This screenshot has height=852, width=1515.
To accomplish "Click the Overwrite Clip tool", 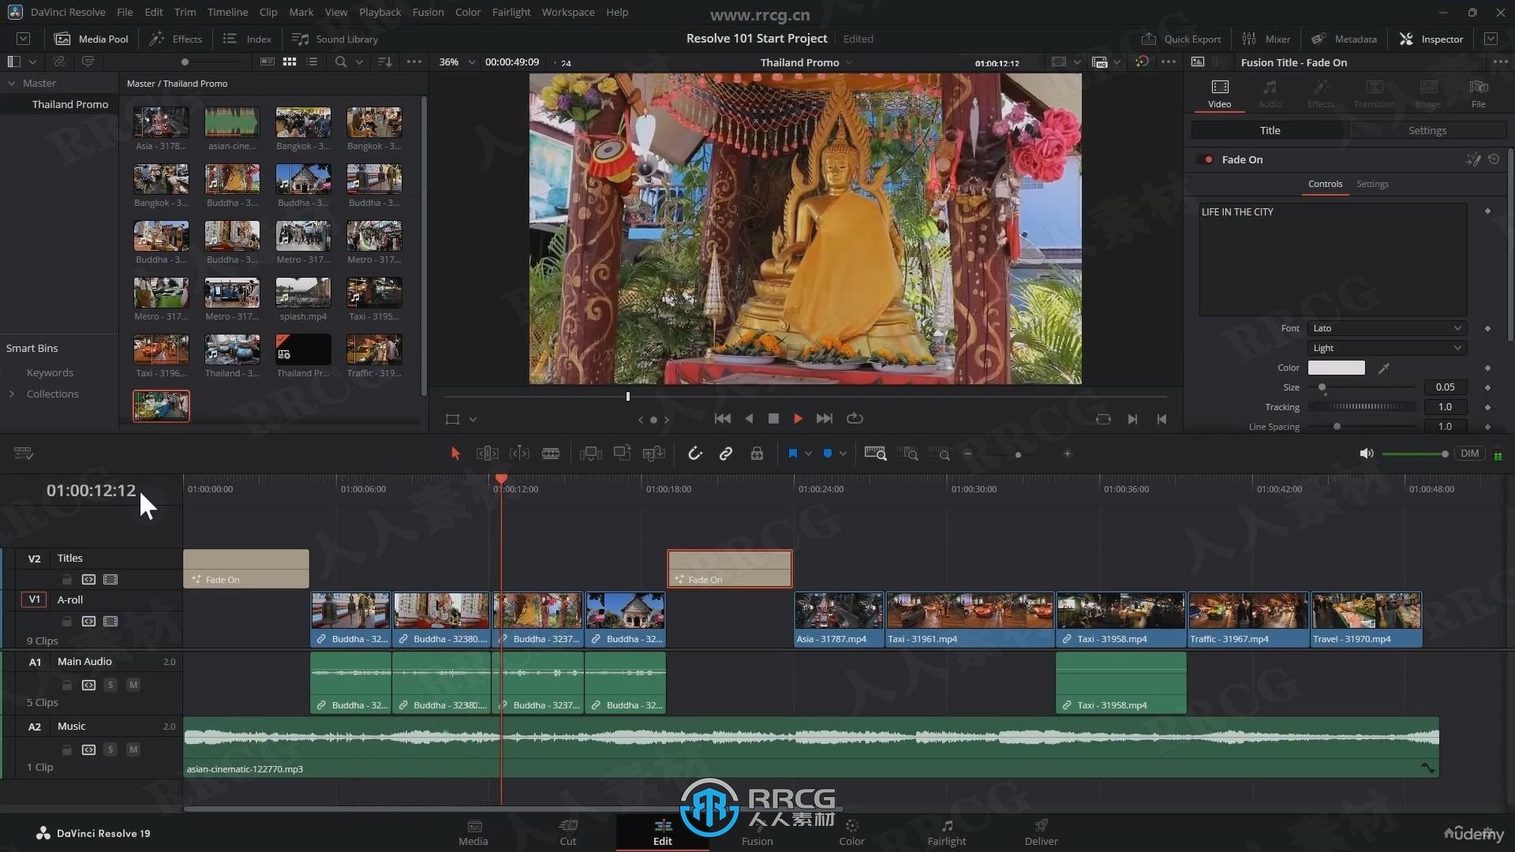I will point(623,454).
